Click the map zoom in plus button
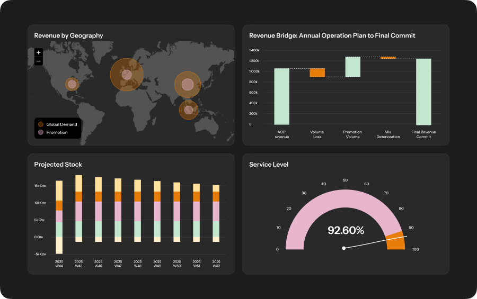 point(39,52)
